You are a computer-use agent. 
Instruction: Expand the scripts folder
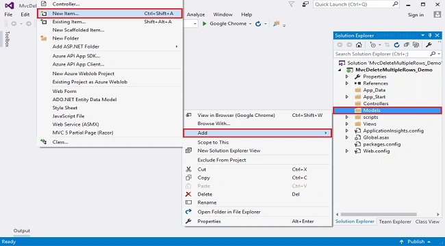pyautogui.click(x=347, y=117)
